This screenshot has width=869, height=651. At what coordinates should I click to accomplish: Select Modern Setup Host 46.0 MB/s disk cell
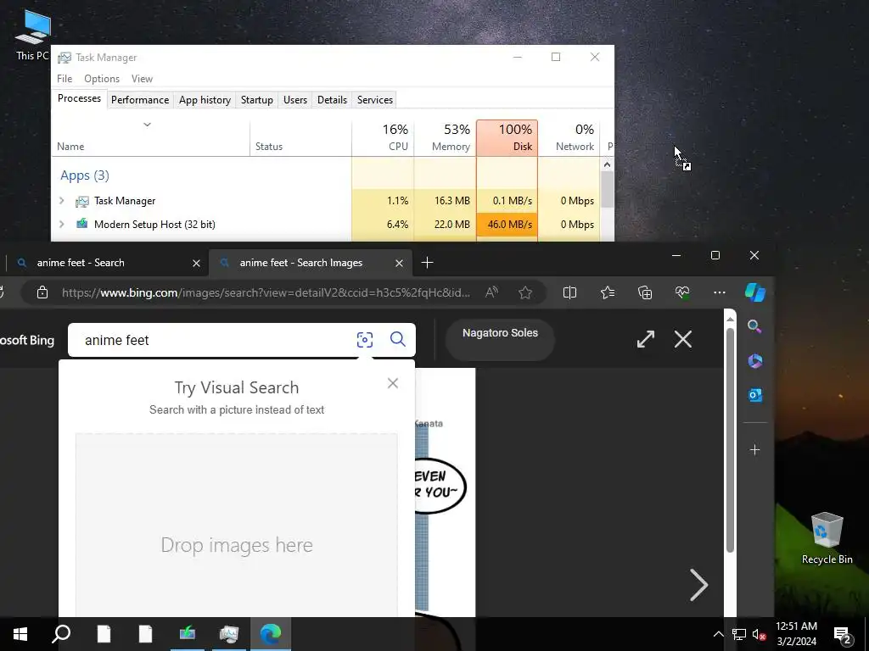click(x=507, y=224)
